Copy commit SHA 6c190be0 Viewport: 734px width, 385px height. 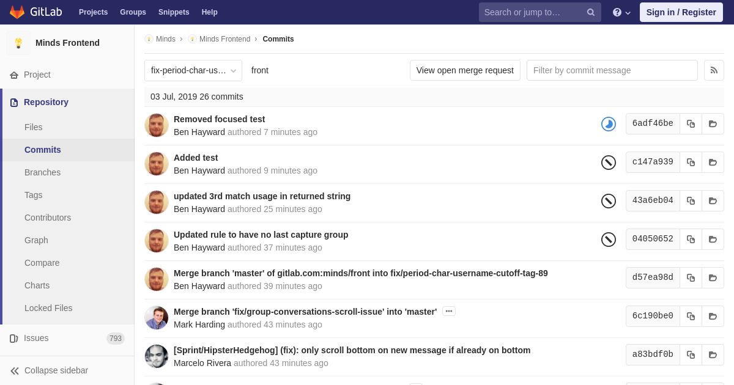tap(691, 316)
